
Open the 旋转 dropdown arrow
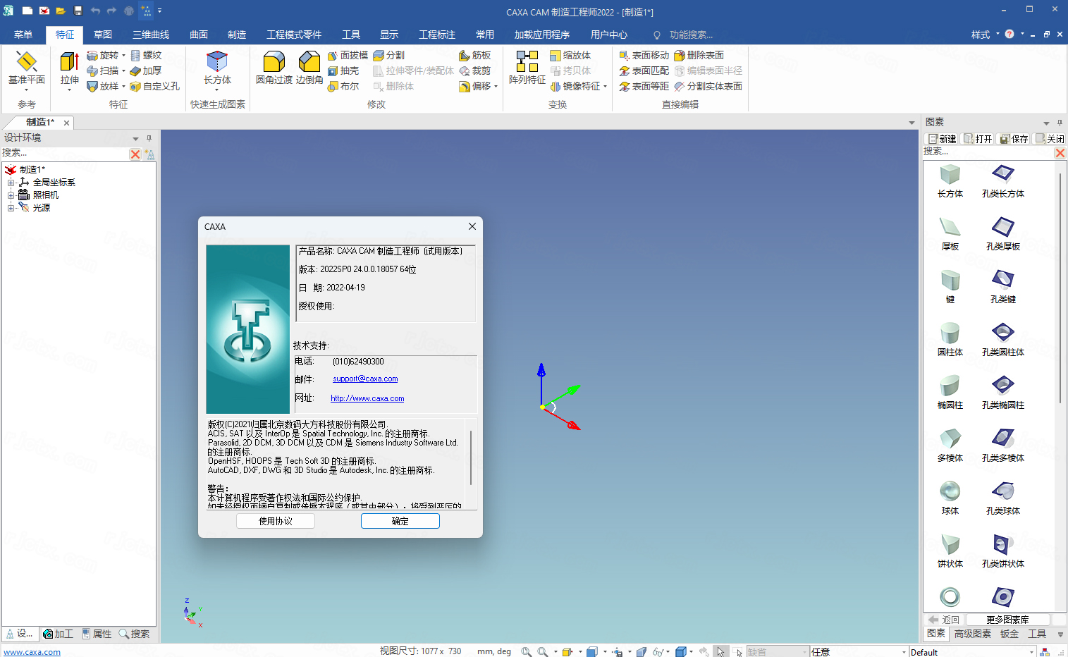tap(123, 55)
